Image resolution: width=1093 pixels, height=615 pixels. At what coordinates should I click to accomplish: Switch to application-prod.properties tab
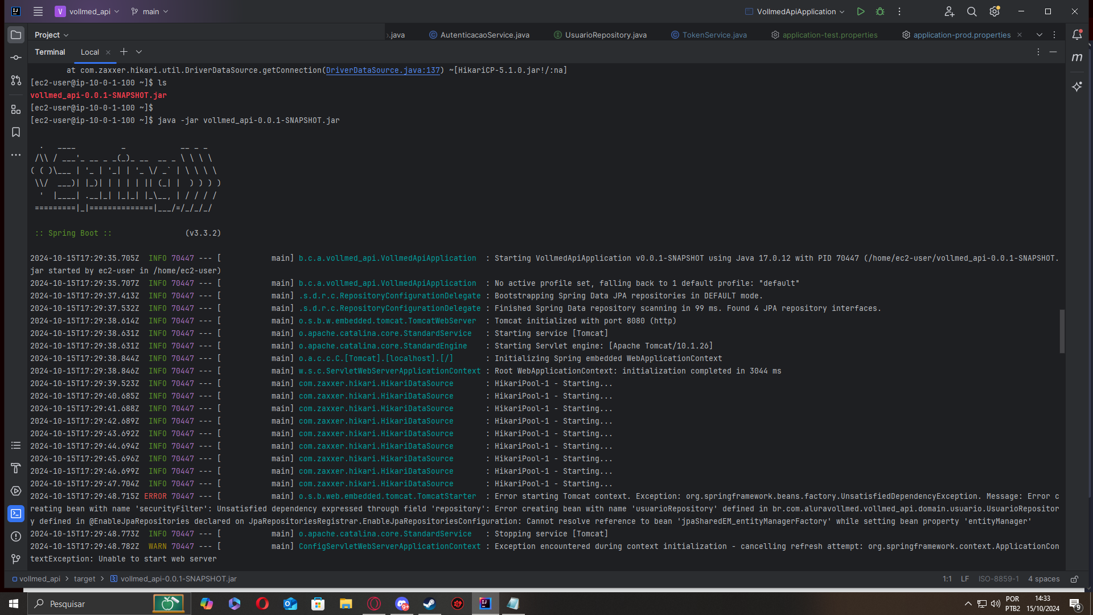[956, 35]
